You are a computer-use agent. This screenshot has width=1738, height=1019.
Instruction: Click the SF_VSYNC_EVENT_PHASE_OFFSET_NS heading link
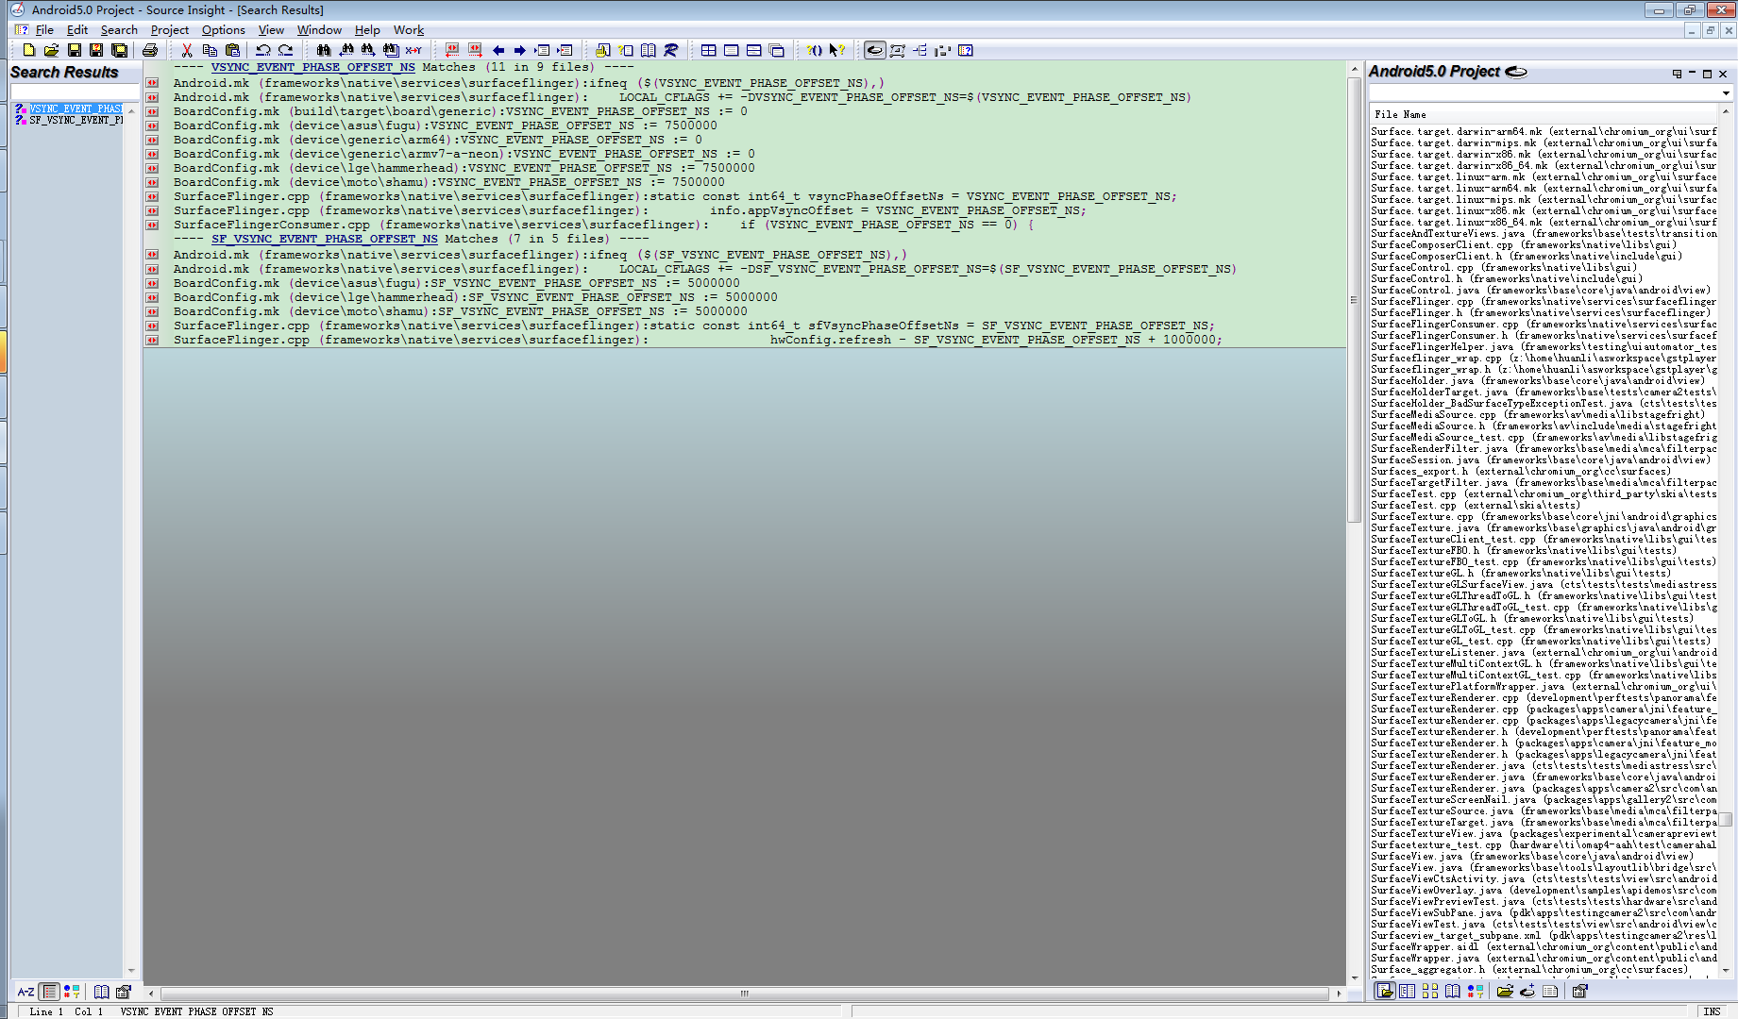click(x=324, y=239)
